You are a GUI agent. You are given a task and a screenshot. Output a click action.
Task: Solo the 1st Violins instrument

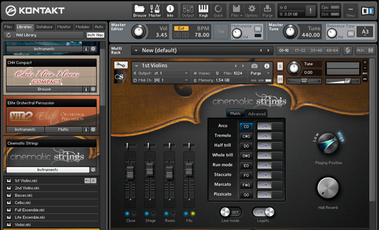click(x=280, y=66)
